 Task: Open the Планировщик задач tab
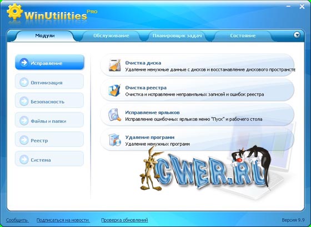177,36
